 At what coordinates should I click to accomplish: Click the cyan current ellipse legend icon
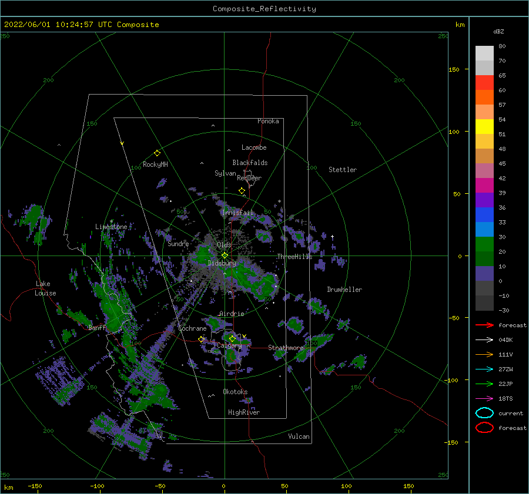[x=484, y=413]
